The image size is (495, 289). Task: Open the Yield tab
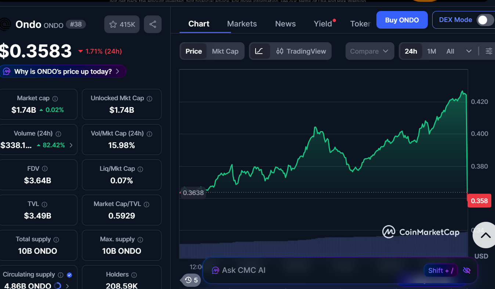[323, 24]
